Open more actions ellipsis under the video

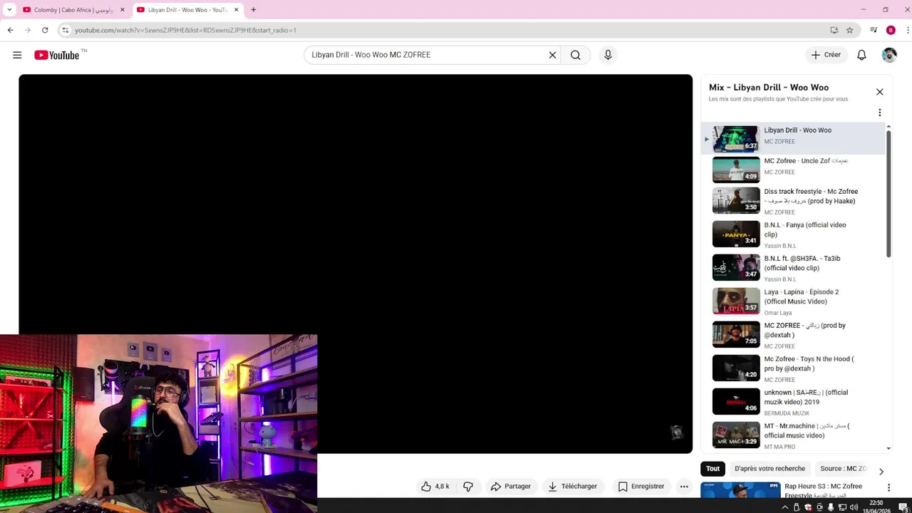(x=684, y=487)
